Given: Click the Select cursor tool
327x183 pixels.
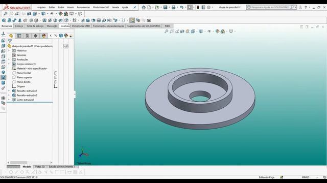Looking at the screenshot, I should tap(190, 7).
